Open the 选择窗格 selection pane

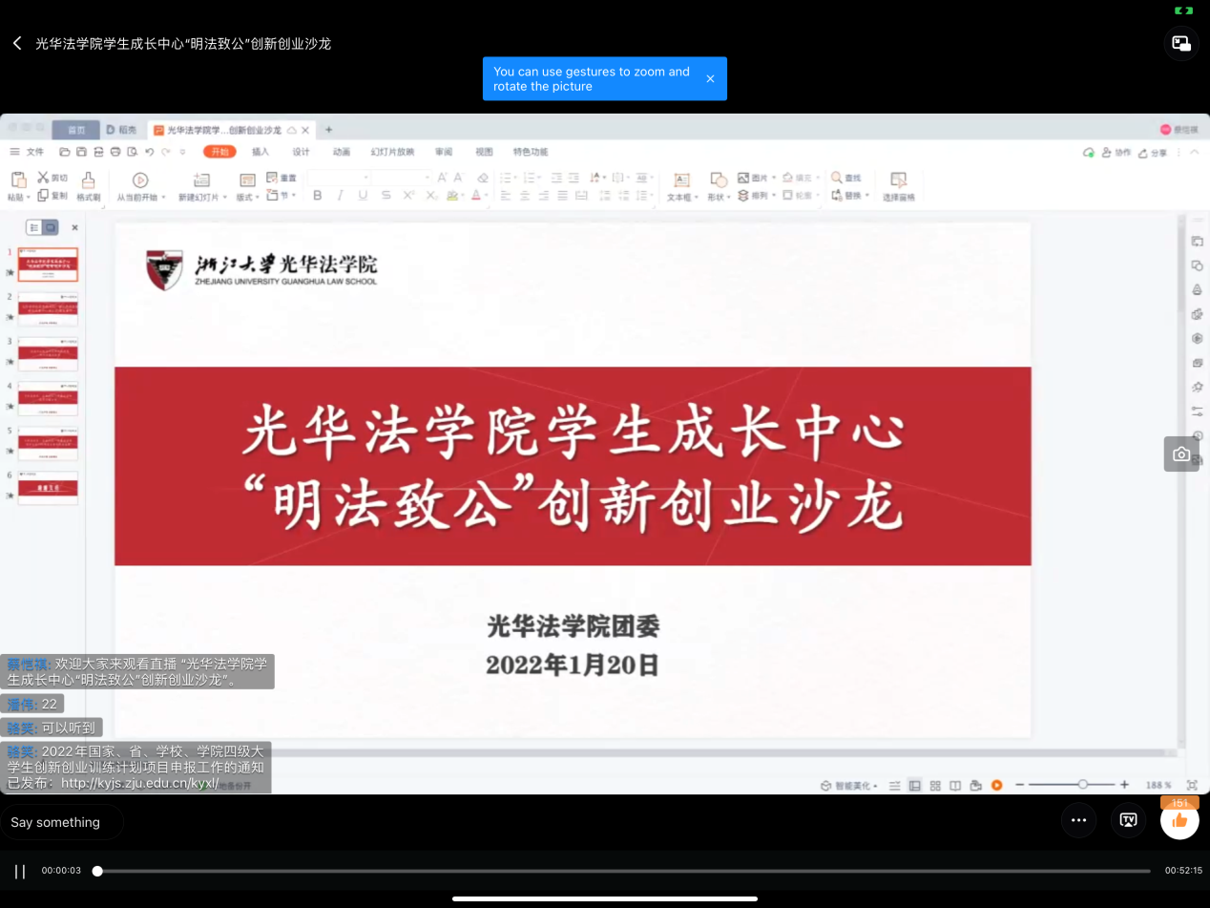(x=898, y=186)
